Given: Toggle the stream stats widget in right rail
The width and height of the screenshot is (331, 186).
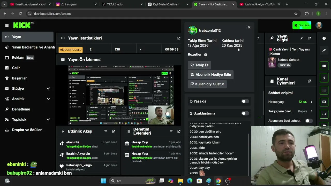Looking at the screenshot, I should pyautogui.click(x=324, y=114).
